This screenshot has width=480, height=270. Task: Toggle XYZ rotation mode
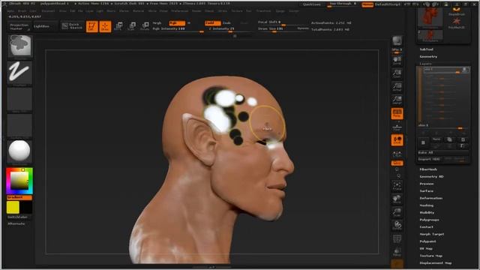[397, 163]
